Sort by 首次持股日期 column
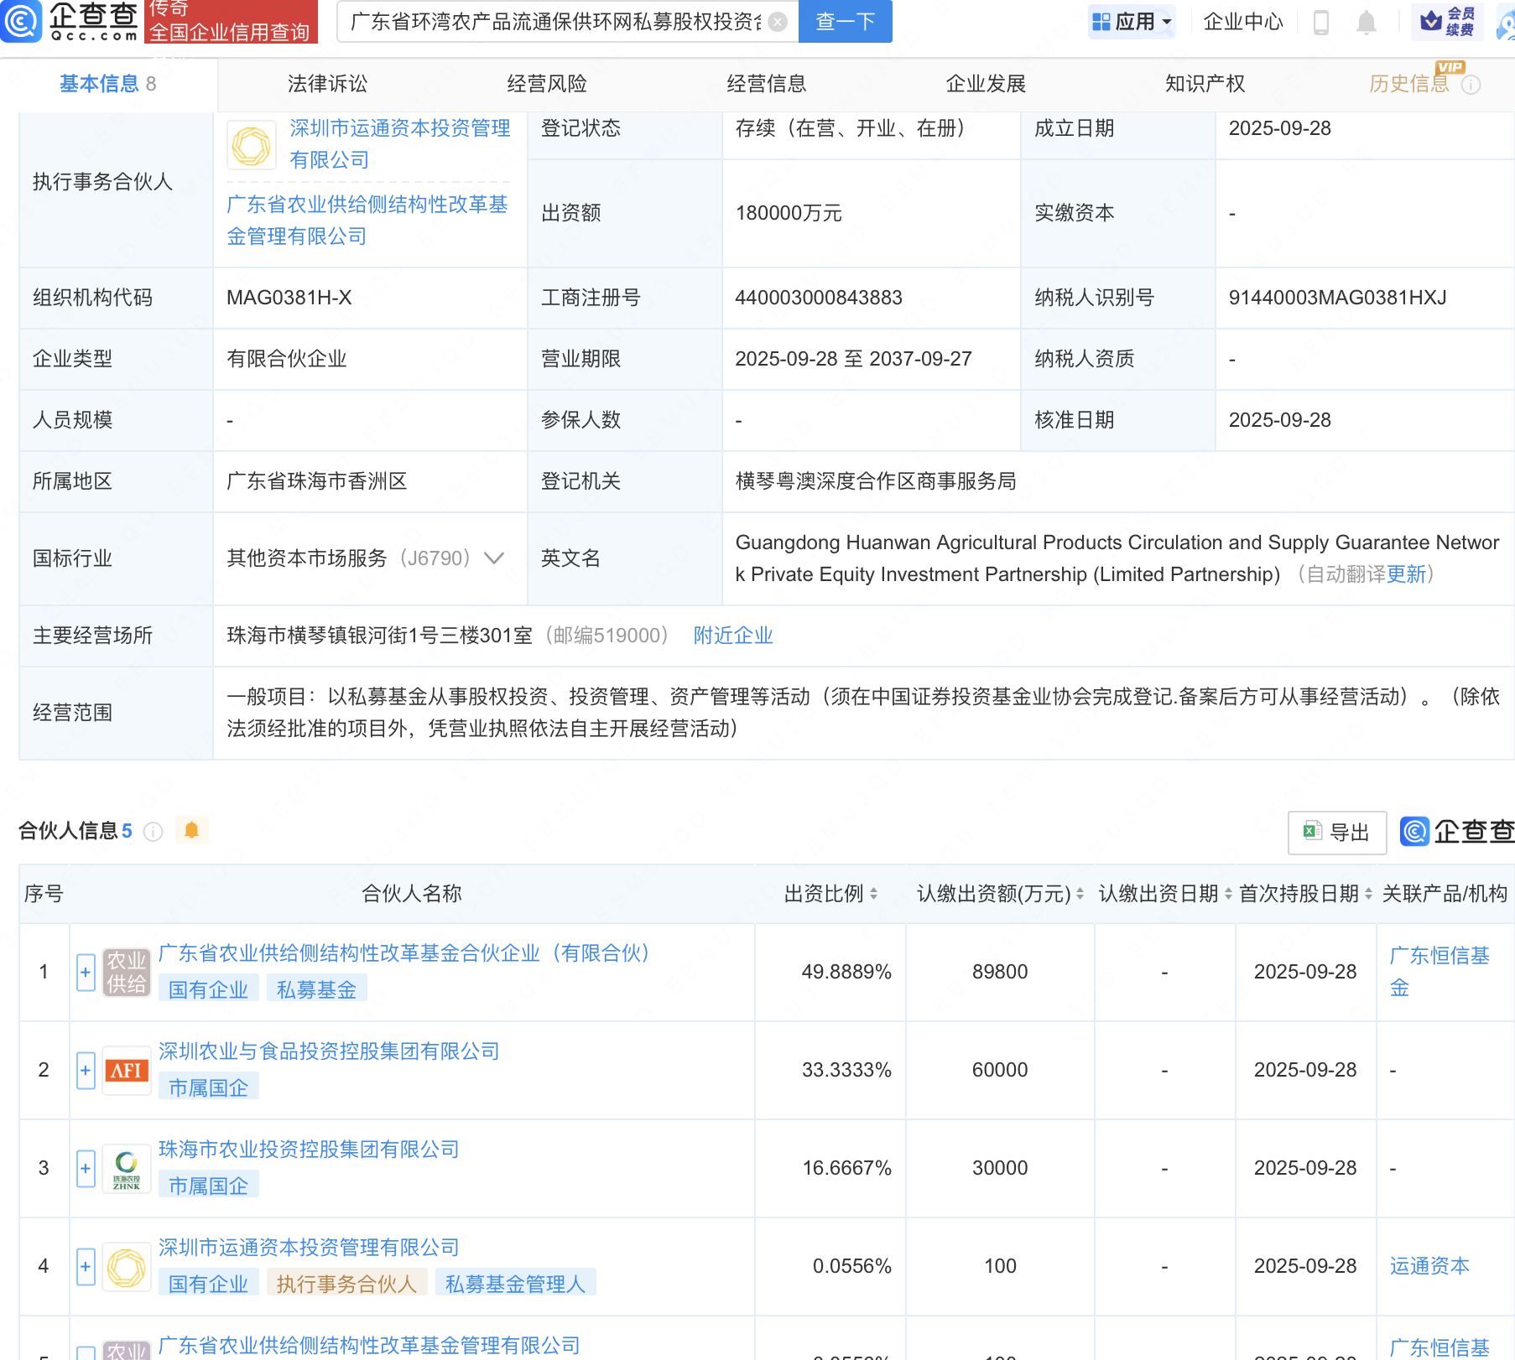Image resolution: width=1515 pixels, height=1360 pixels. tap(1368, 894)
